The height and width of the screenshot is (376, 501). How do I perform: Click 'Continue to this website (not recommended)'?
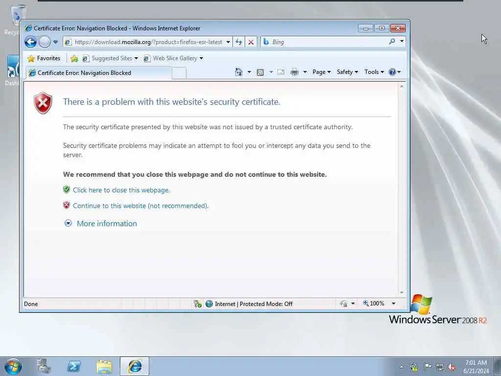140,206
